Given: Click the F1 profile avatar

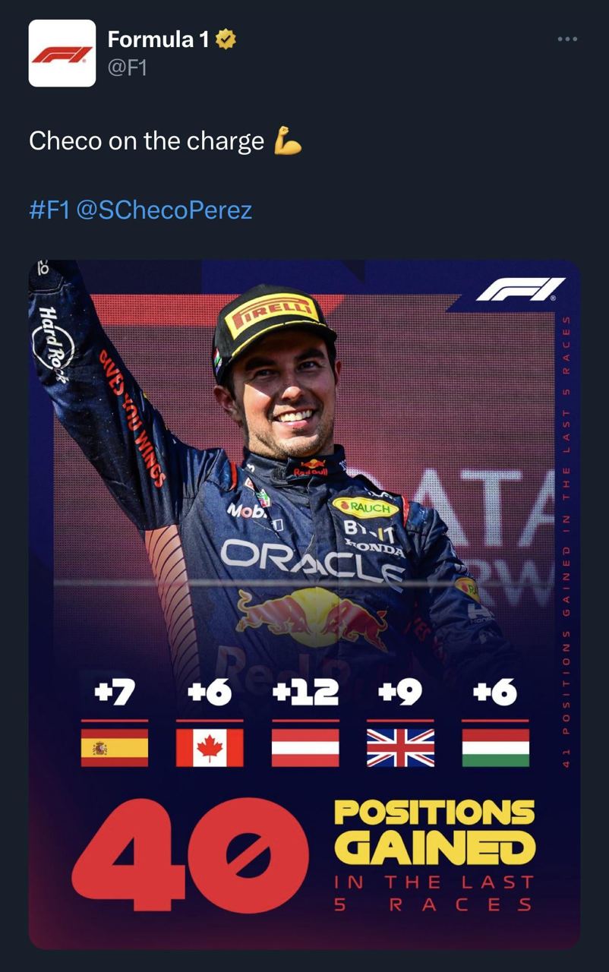Looking at the screenshot, I should click(62, 53).
